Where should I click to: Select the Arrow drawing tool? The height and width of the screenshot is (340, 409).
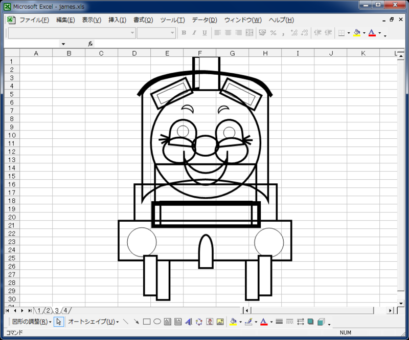coord(136,322)
